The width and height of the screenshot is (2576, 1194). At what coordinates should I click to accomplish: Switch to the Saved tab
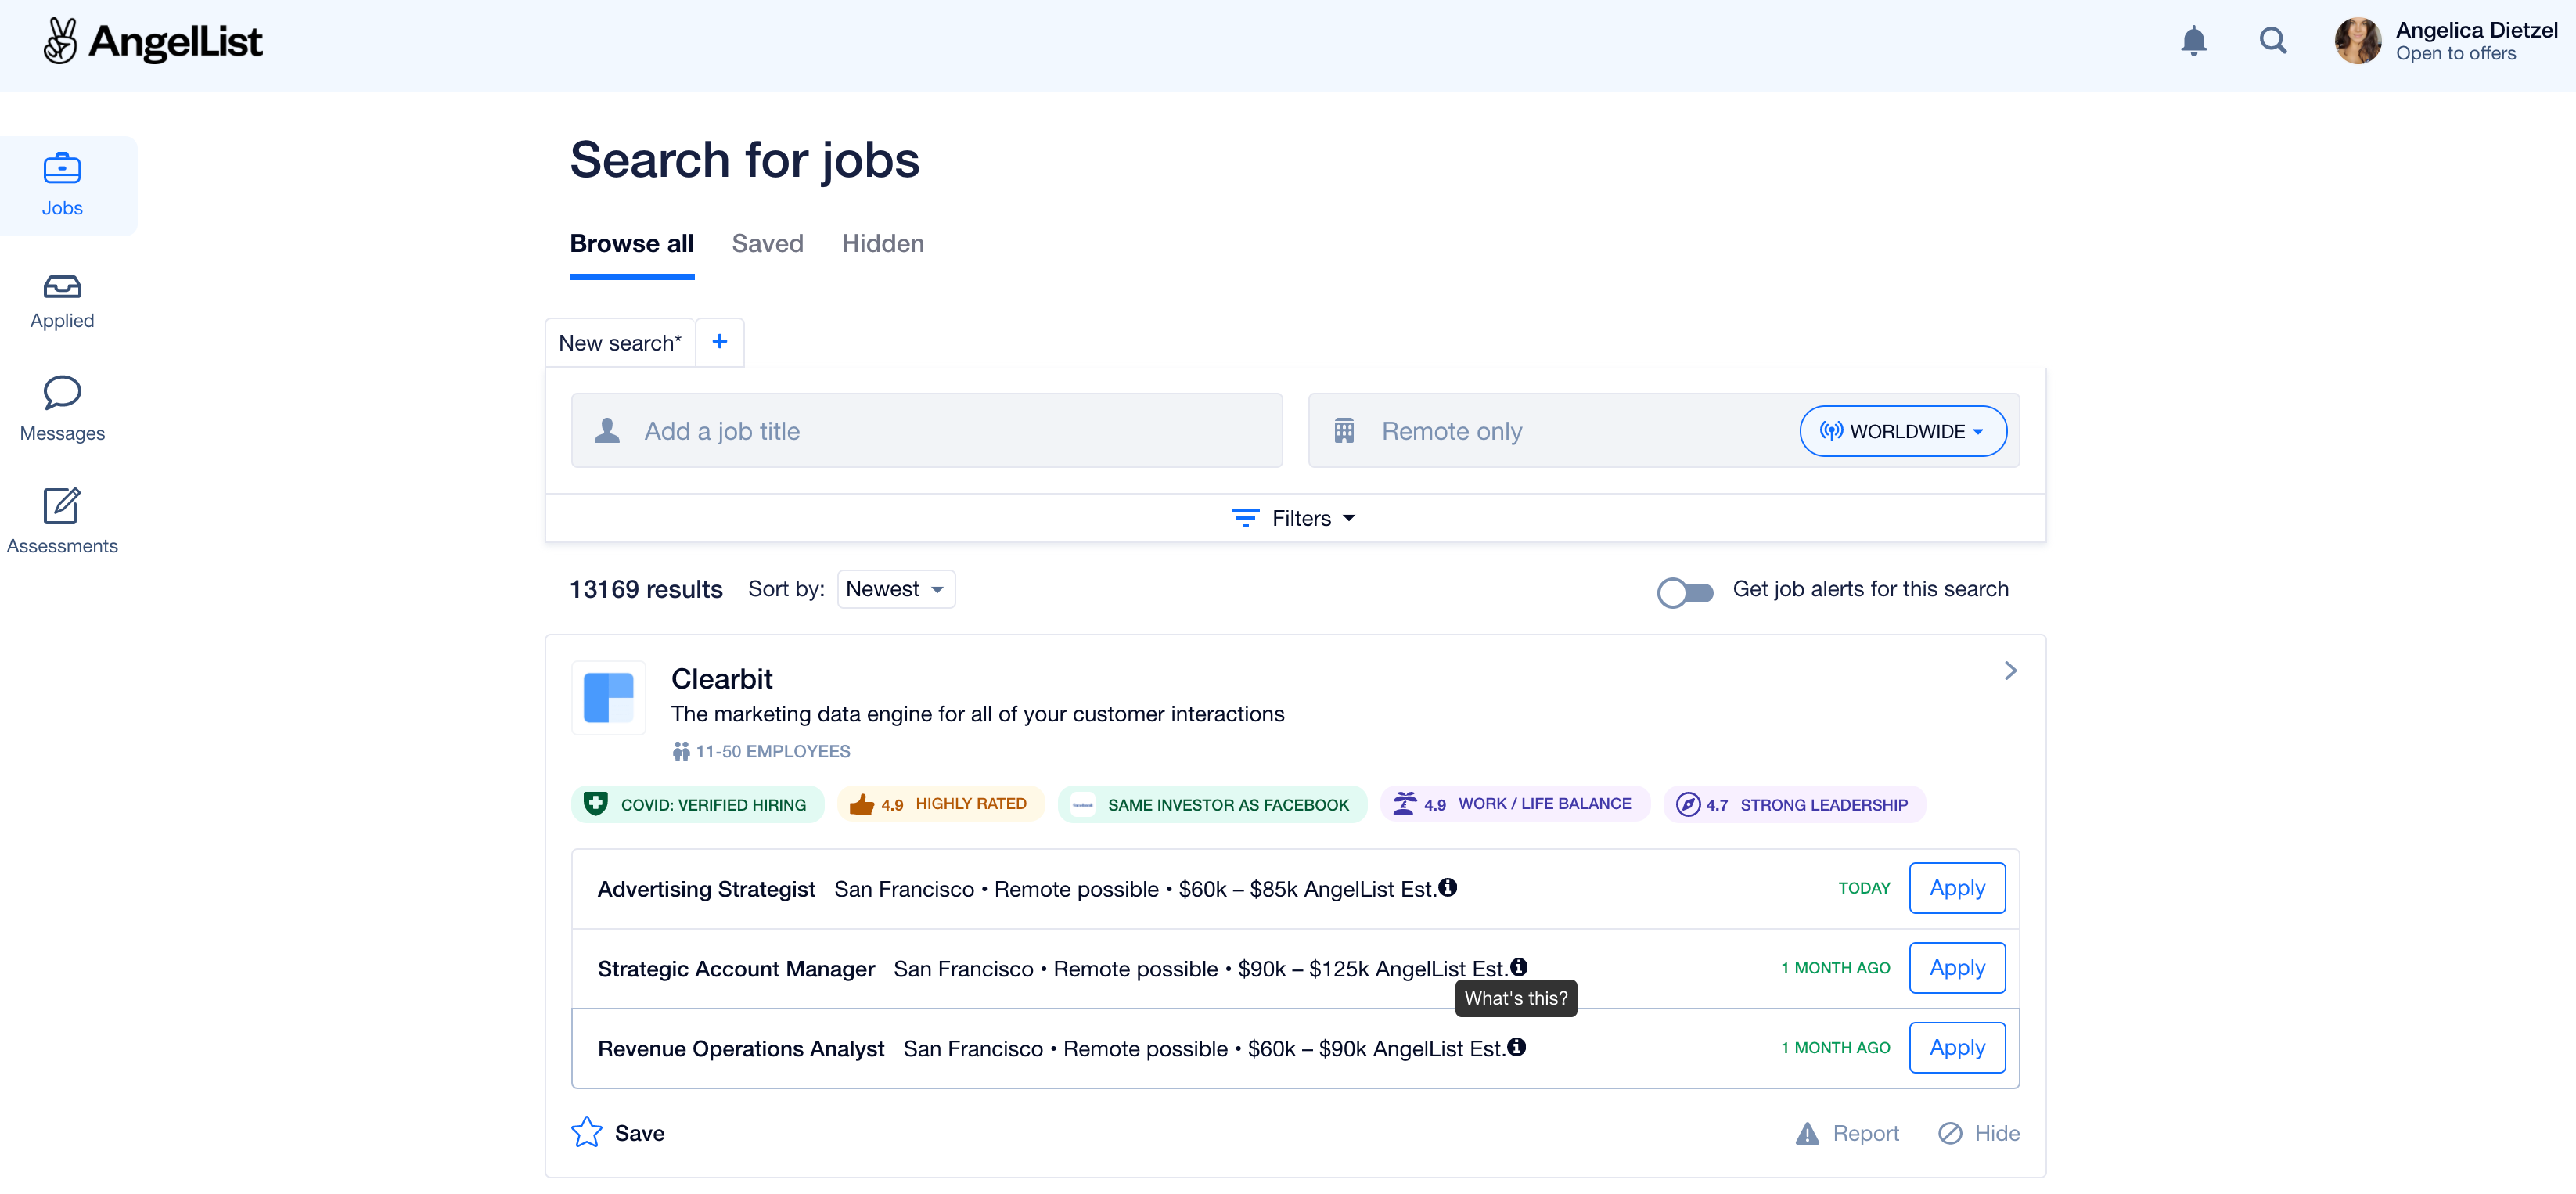pos(767,244)
